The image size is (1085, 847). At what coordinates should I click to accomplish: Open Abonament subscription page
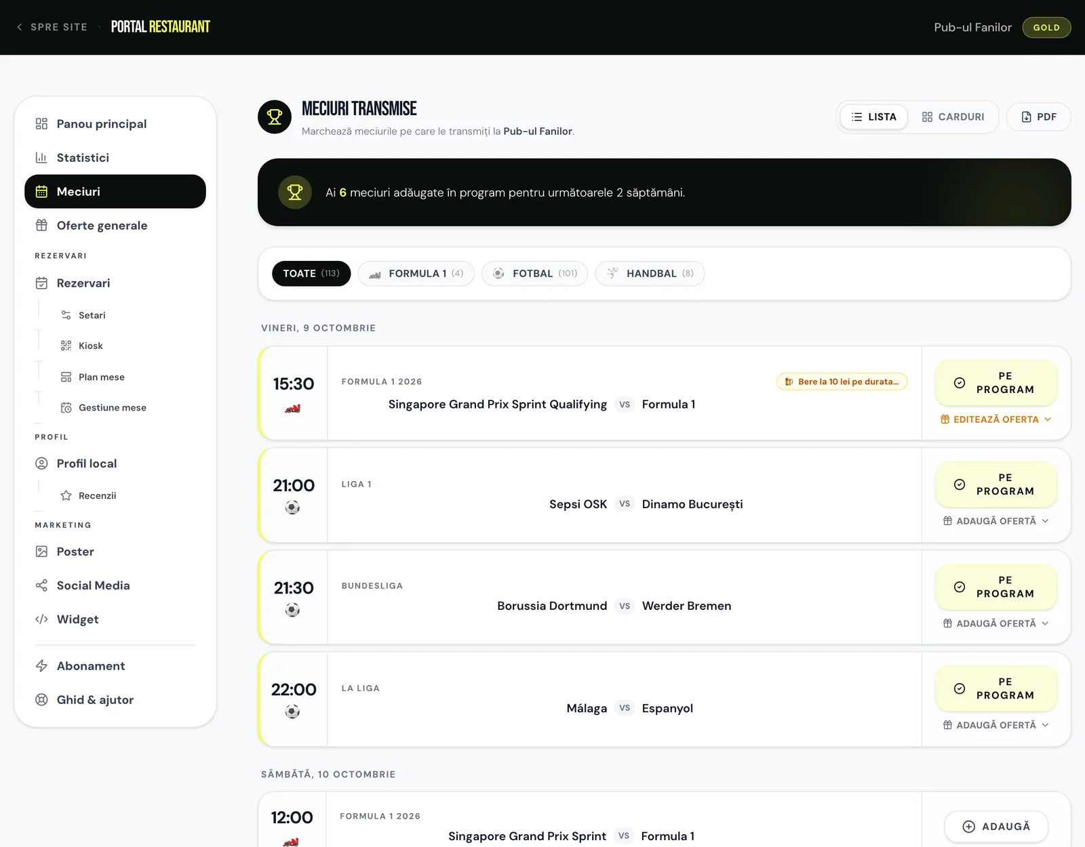click(x=115, y=666)
